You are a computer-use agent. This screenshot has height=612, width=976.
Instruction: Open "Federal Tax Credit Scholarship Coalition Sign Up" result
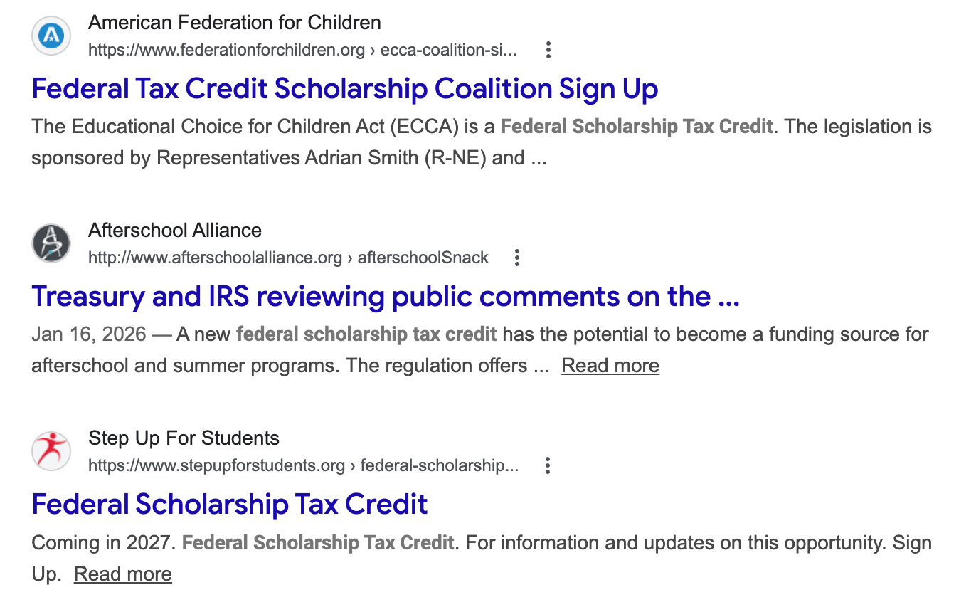point(345,89)
